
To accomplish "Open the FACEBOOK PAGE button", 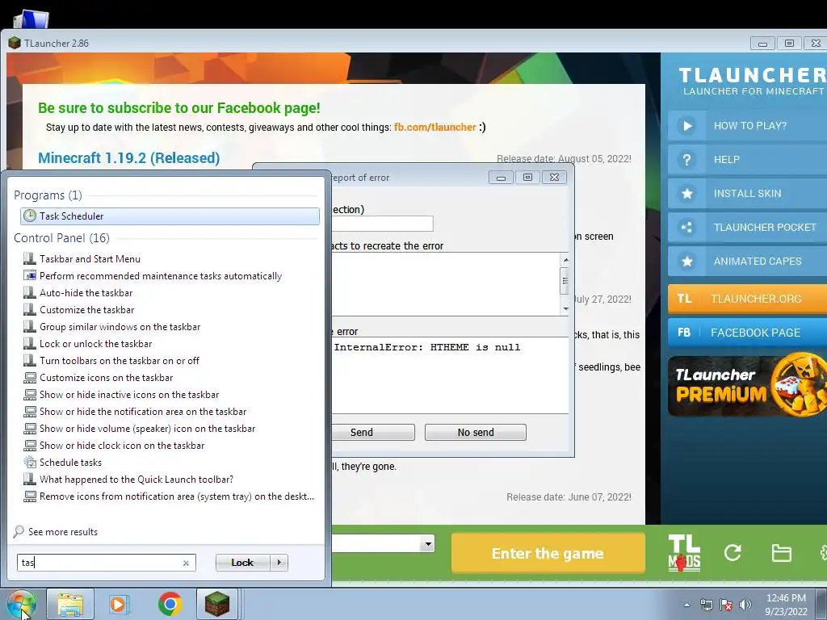I will click(747, 332).
